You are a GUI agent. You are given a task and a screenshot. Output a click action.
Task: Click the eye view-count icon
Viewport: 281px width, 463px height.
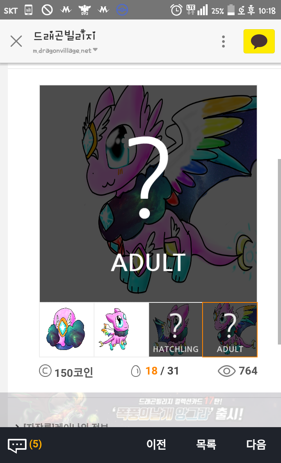[x=227, y=371]
